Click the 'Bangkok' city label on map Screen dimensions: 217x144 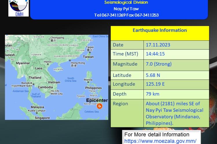coord(27,83)
